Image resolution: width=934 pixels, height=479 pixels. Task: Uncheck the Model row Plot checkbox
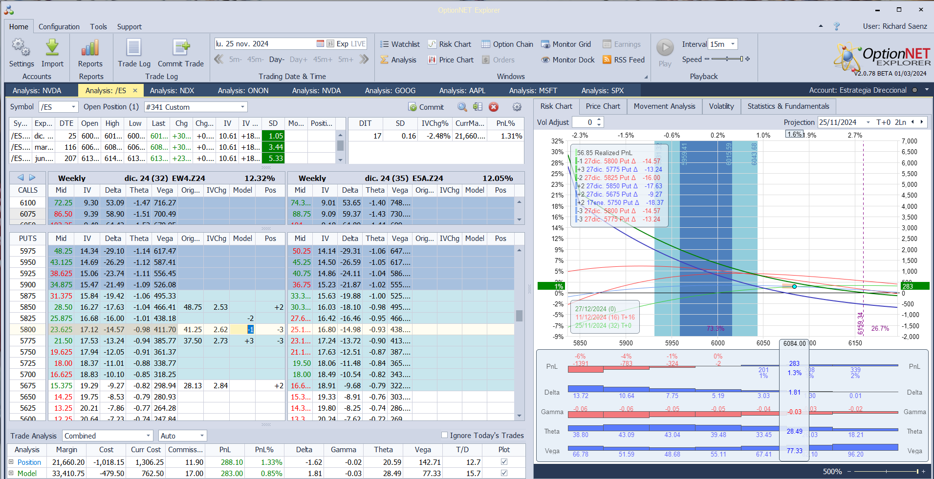(x=504, y=473)
